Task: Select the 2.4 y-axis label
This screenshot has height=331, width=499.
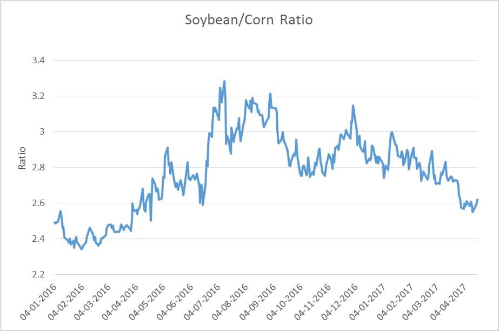Action: (38, 239)
